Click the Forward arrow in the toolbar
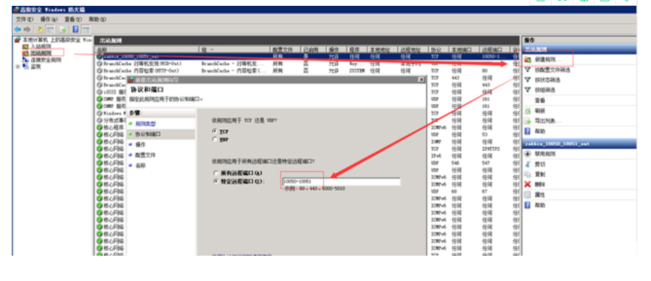This screenshot has width=651, height=281. 27,29
